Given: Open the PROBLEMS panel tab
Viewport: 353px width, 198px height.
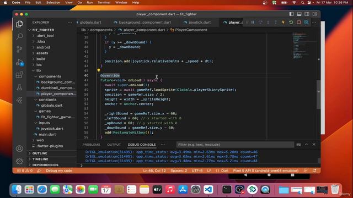Looking at the screenshot, I should [91, 145].
